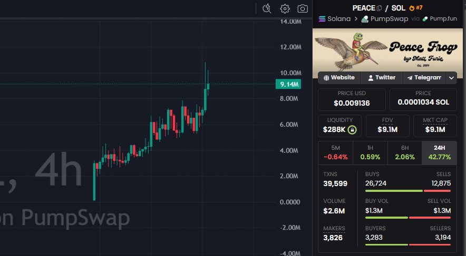
Task: Click the TXNS 39,599 value
Action: click(335, 183)
